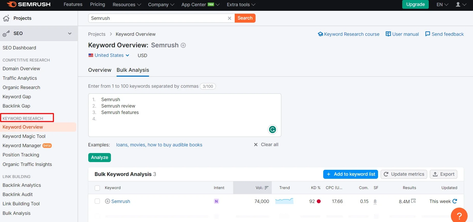Viewport: 473px width, 222px height.
Task: Expand the Company menu
Action: (x=161, y=5)
